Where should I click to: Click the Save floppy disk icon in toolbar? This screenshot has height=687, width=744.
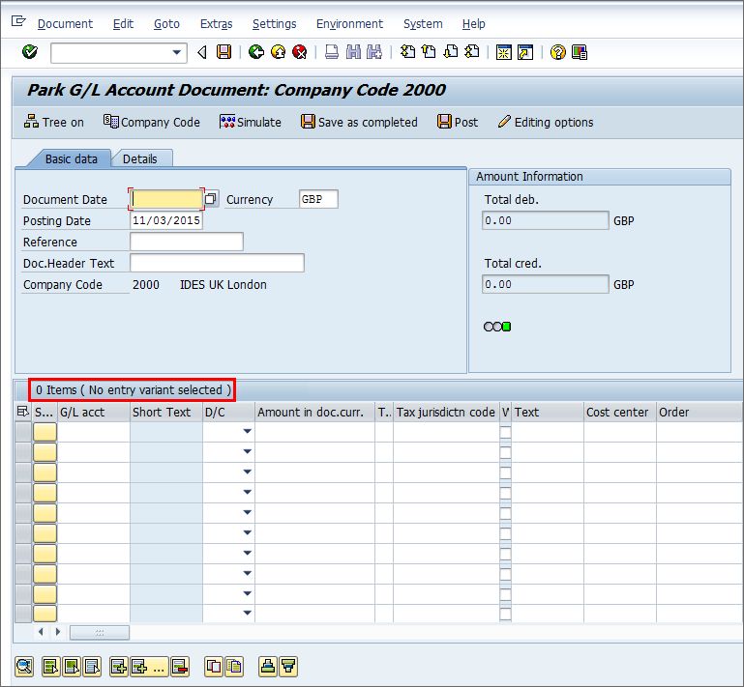point(223,51)
